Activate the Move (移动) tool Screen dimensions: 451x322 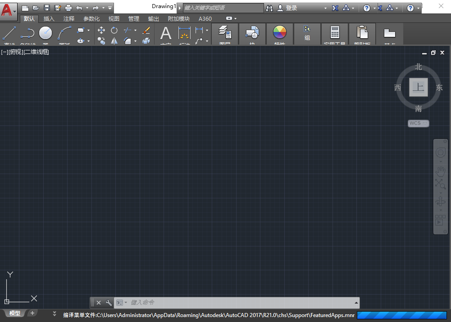102,31
